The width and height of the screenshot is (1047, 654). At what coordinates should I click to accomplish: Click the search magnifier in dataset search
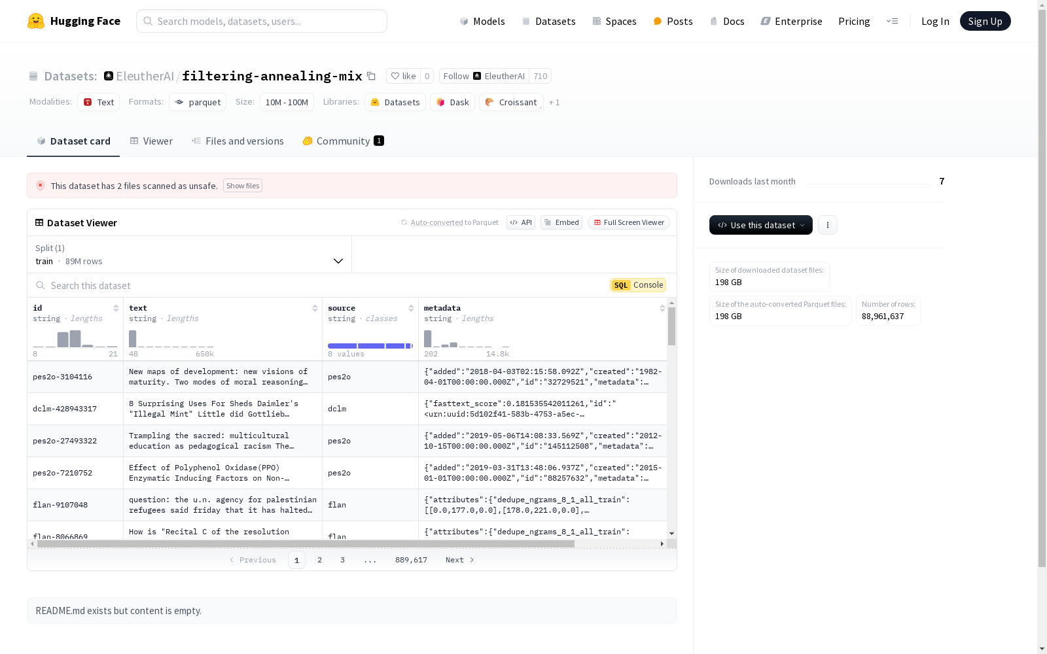[41, 285]
